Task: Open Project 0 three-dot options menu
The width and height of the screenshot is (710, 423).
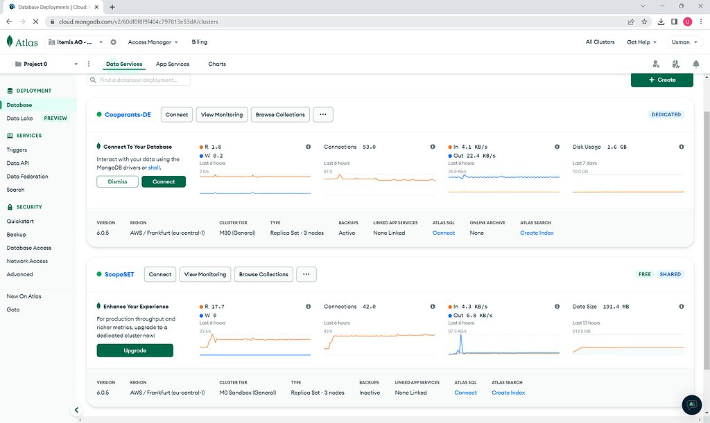Action: click(x=89, y=64)
